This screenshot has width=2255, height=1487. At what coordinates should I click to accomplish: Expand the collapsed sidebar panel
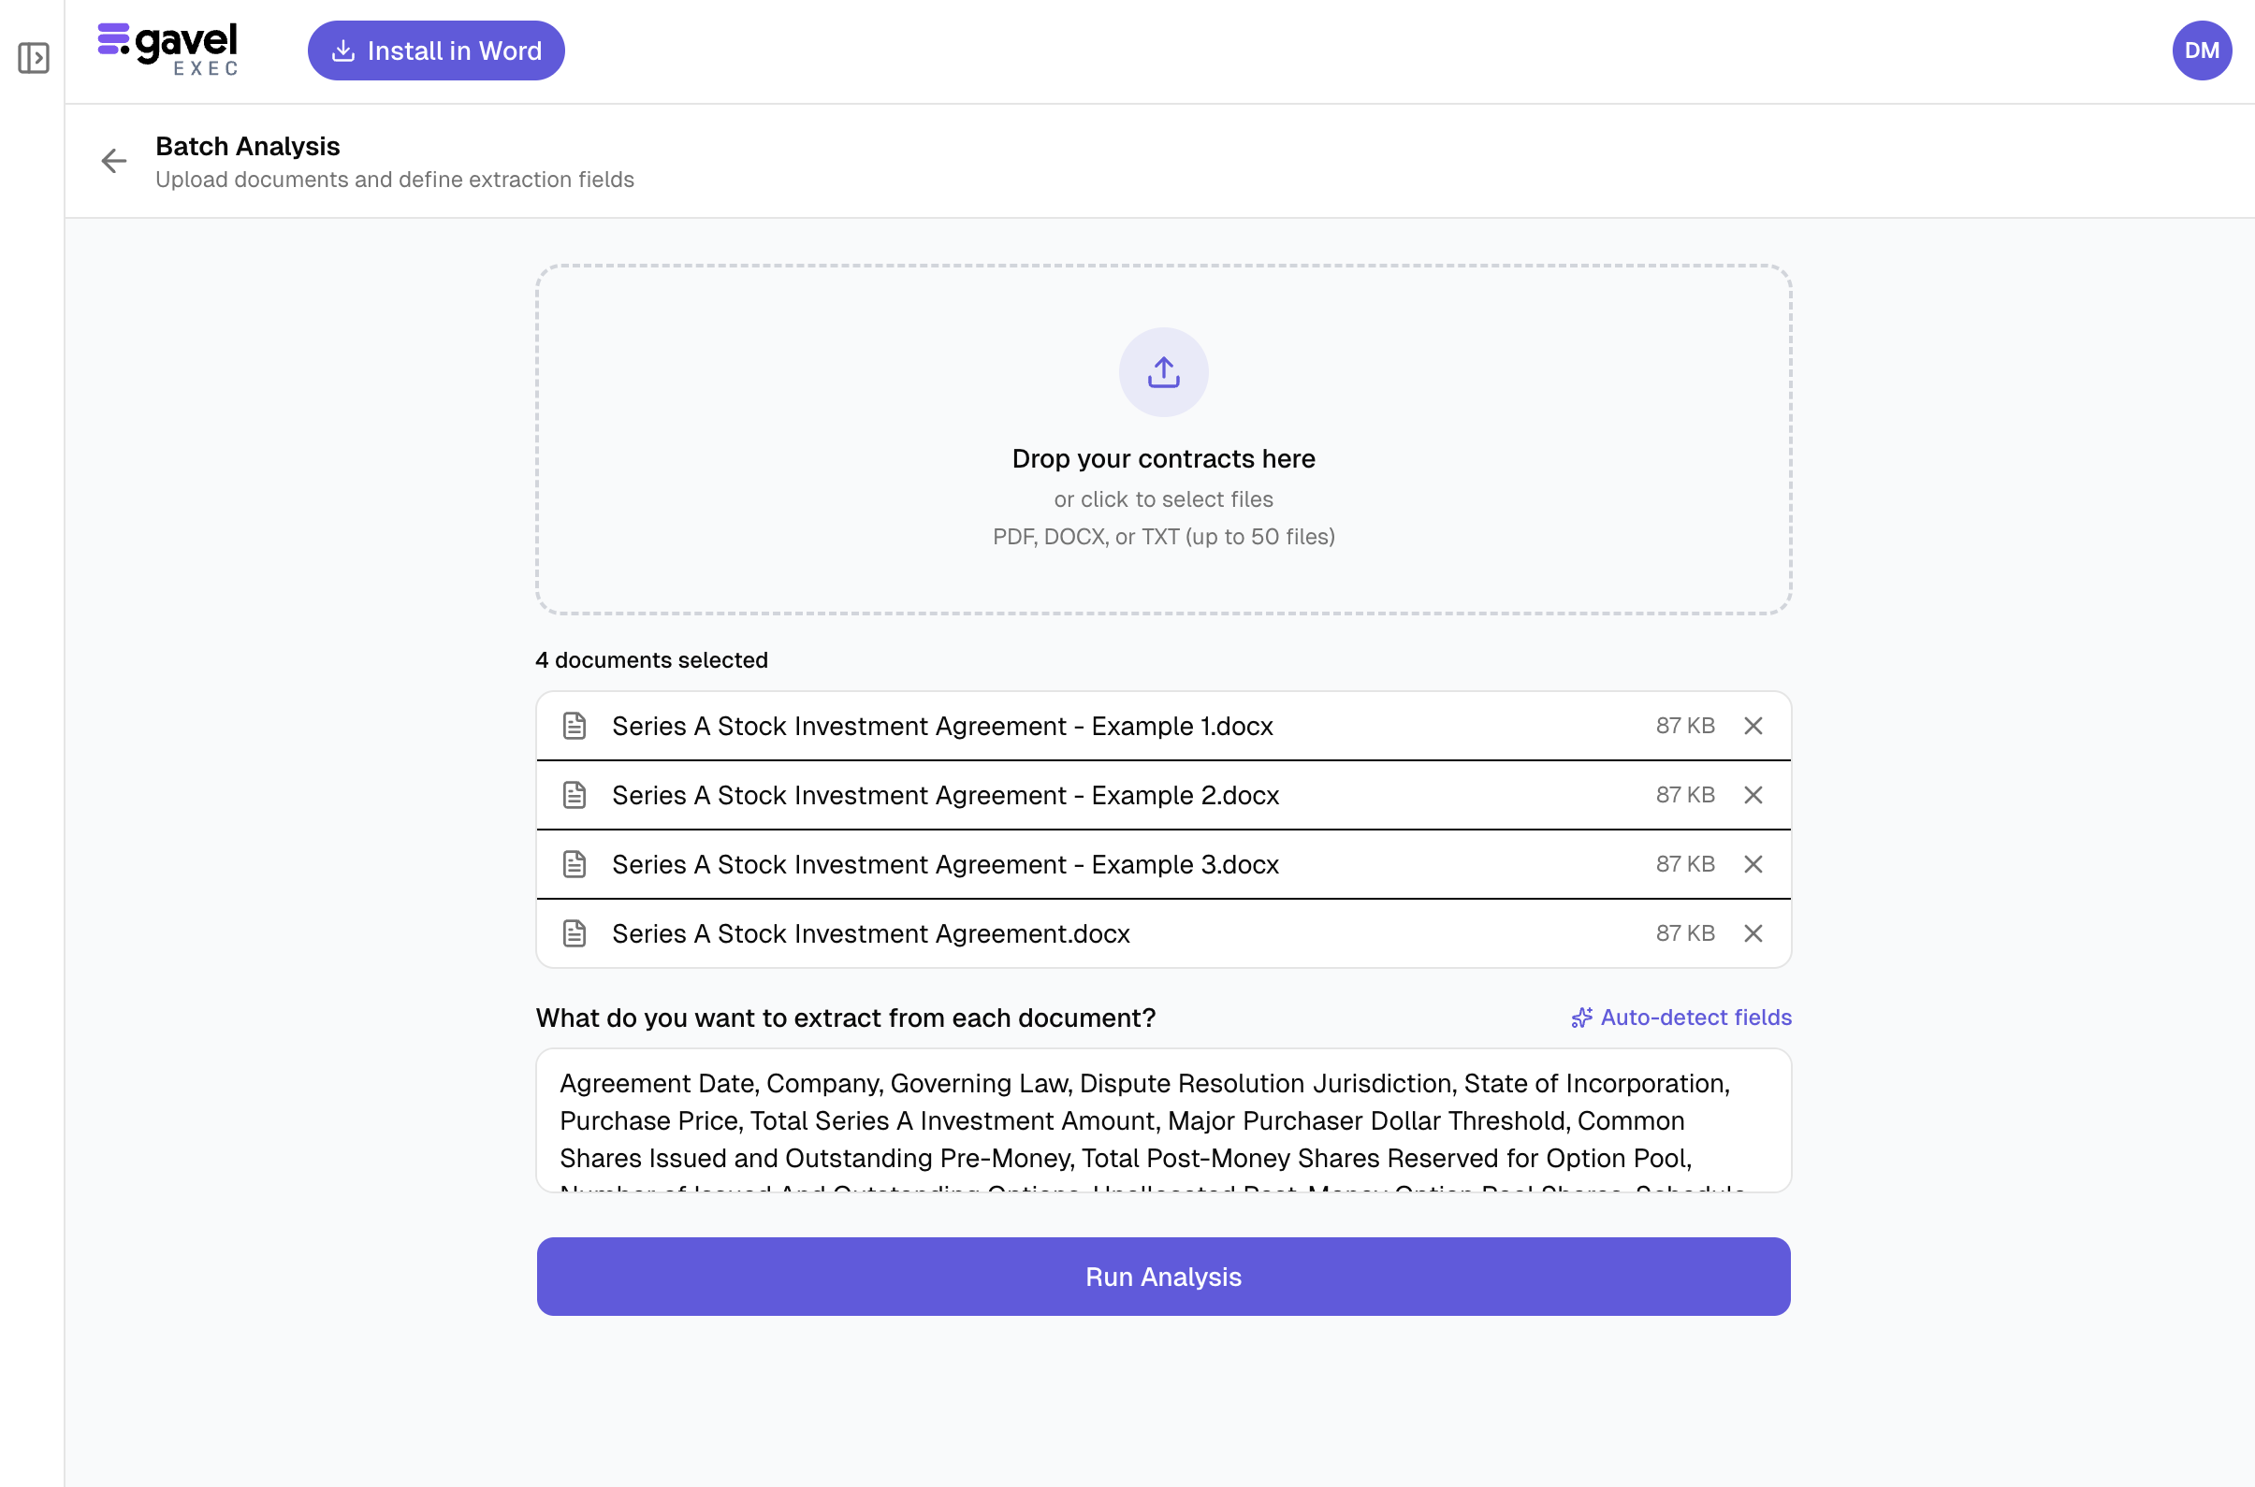(33, 58)
